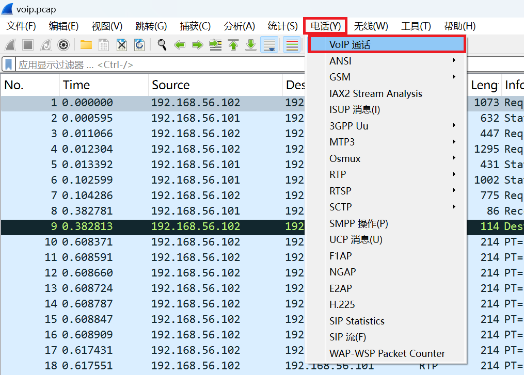Select packet row 1 at time 0.000000

tap(153, 103)
